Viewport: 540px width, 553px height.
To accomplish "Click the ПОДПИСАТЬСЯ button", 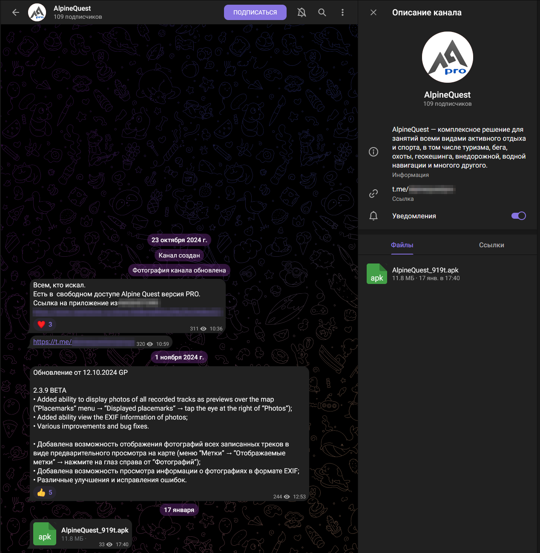I will 255,12.
